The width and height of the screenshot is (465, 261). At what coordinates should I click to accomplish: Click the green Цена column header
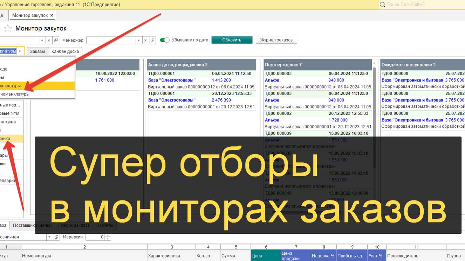coord(266,256)
